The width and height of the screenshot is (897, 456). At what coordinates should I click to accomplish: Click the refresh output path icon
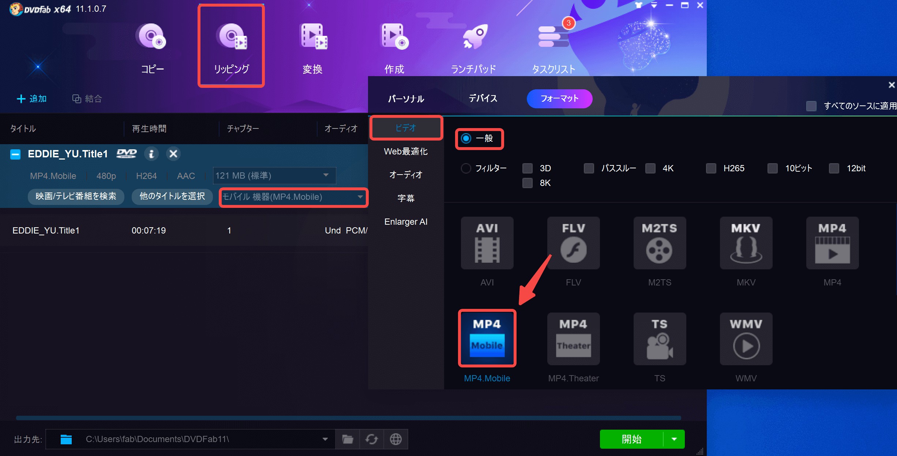point(372,439)
